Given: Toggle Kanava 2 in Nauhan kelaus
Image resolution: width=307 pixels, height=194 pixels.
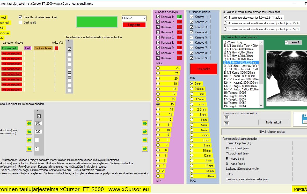Looking at the screenshot, I should pyautogui.click(x=192, y=22).
